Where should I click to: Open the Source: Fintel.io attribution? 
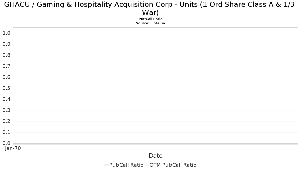coord(150,23)
